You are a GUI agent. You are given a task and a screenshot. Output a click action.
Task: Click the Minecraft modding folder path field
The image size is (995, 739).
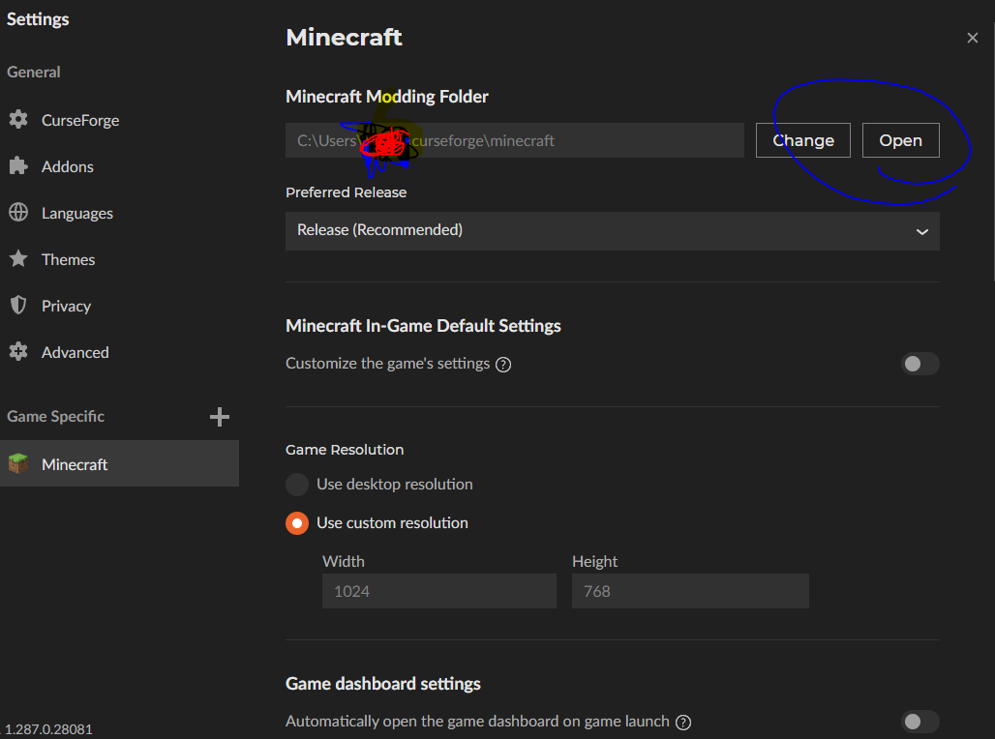click(515, 140)
